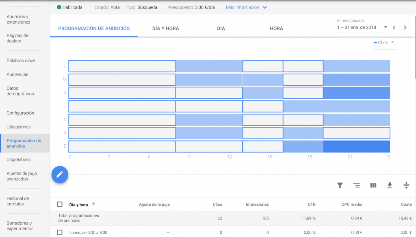This screenshot has width=416, height=237.
Task: Expand Más información chevron
Action: pyautogui.click(x=265, y=7)
